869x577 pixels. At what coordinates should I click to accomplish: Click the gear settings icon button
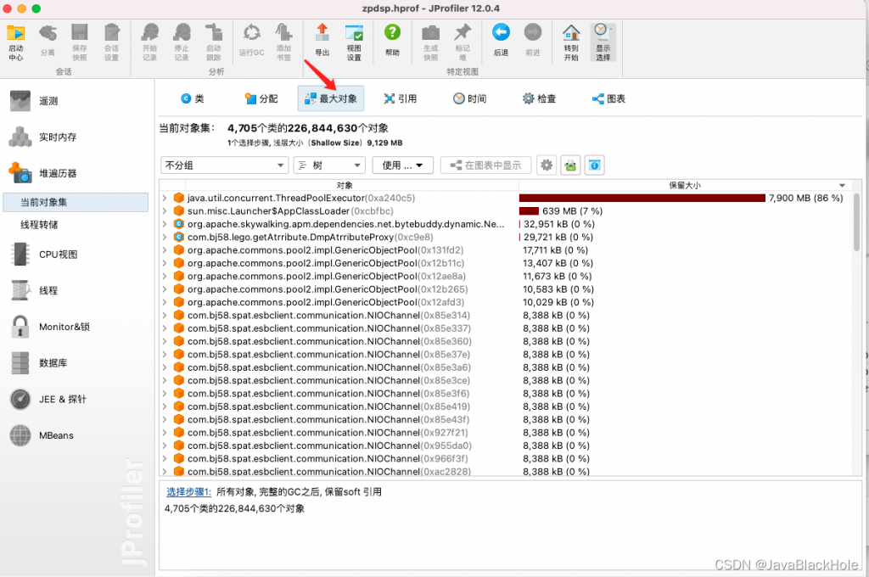[547, 165]
